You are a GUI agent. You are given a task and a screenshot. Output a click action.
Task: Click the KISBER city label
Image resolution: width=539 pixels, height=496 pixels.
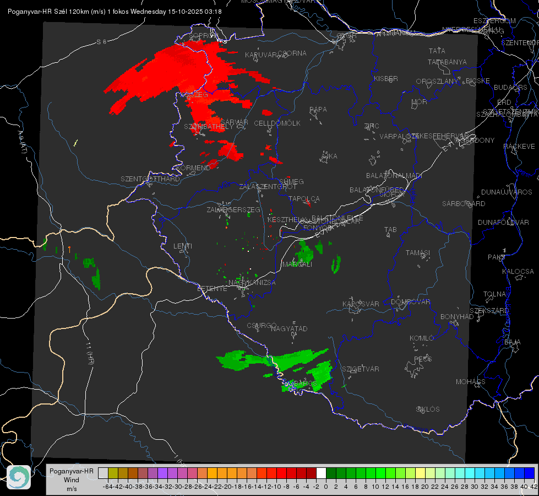pyautogui.click(x=386, y=79)
